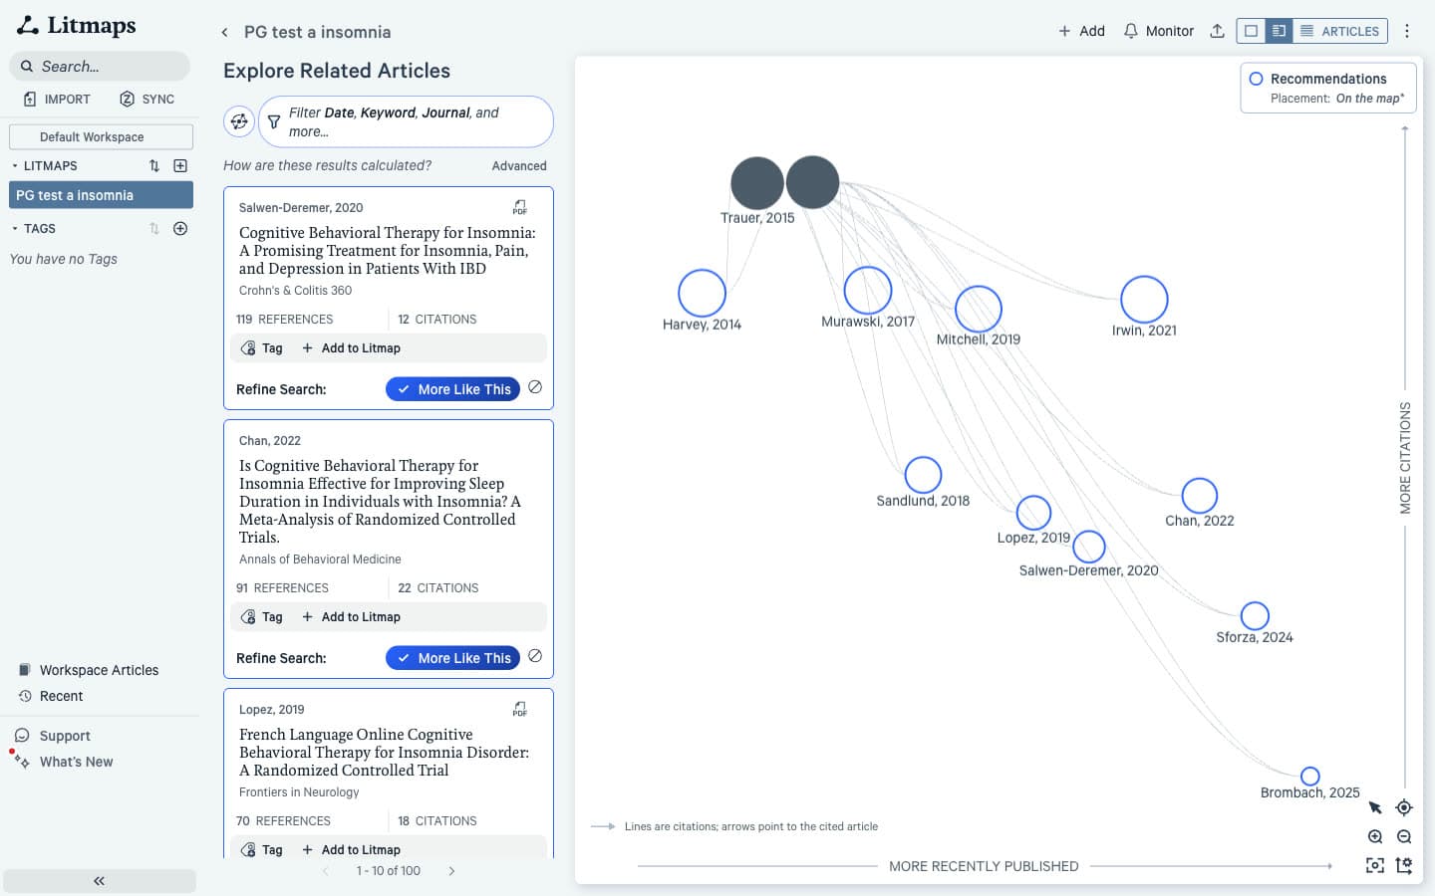
Task: Click the explore compass icon beside the filter
Action: point(239,121)
